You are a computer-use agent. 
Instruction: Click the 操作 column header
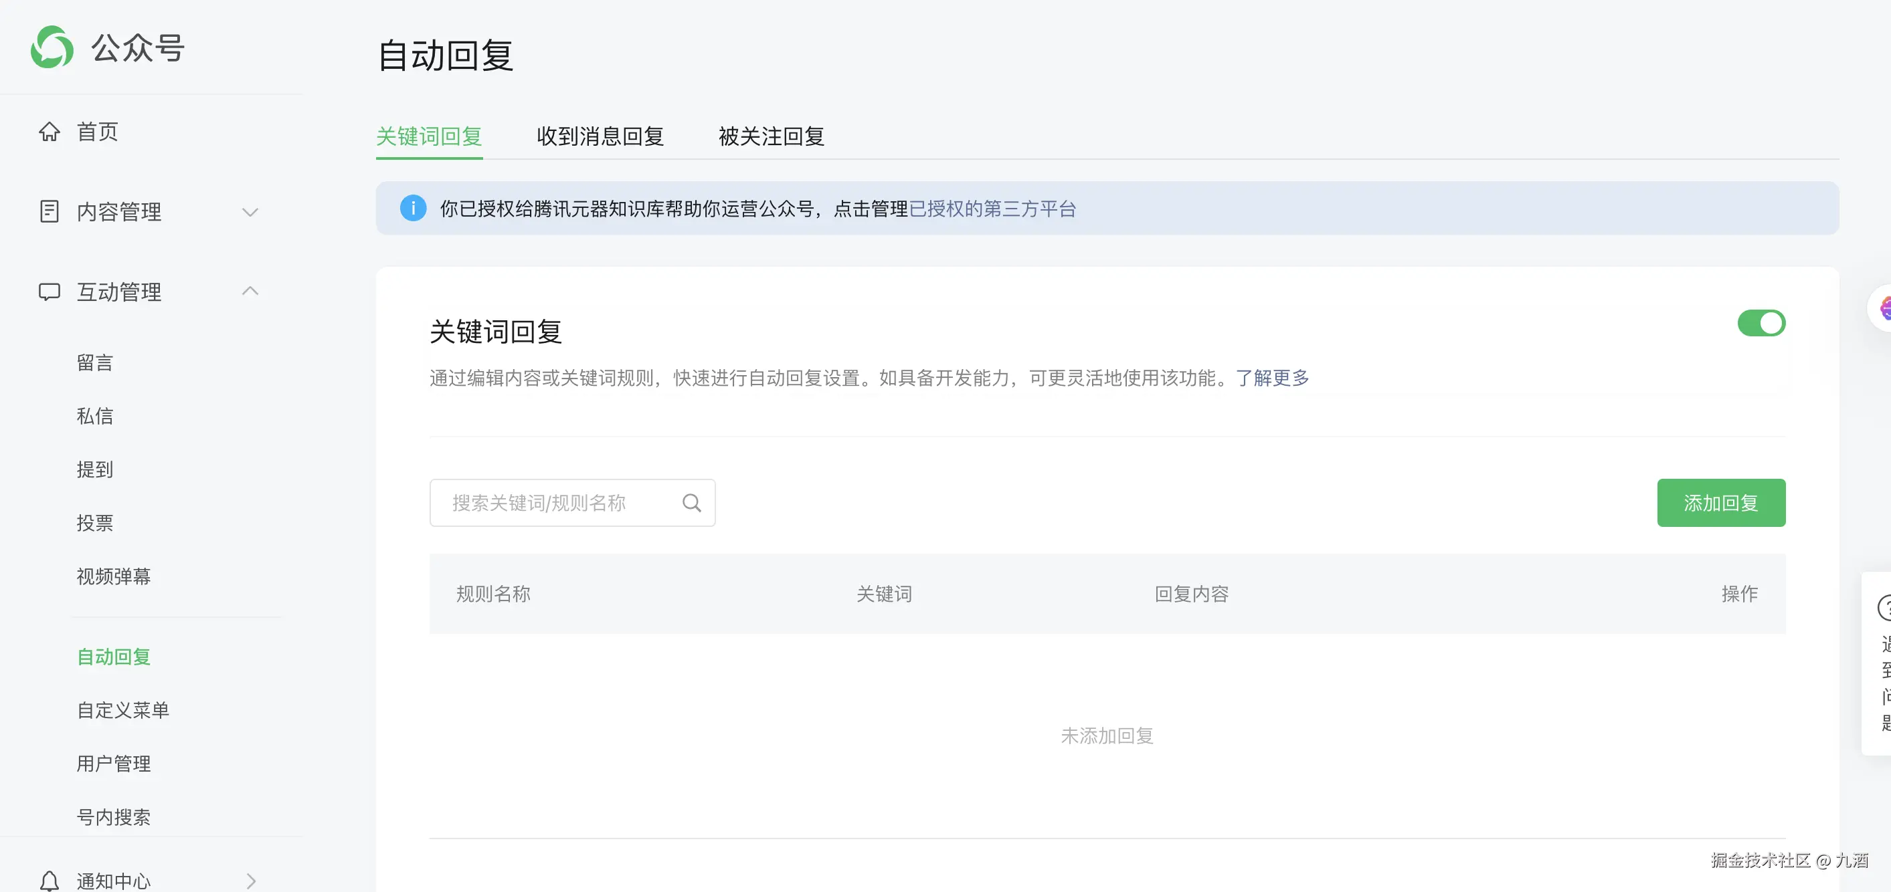[1740, 594]
